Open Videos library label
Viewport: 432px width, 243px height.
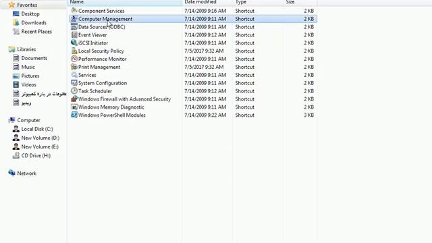[x=28, y=84]
